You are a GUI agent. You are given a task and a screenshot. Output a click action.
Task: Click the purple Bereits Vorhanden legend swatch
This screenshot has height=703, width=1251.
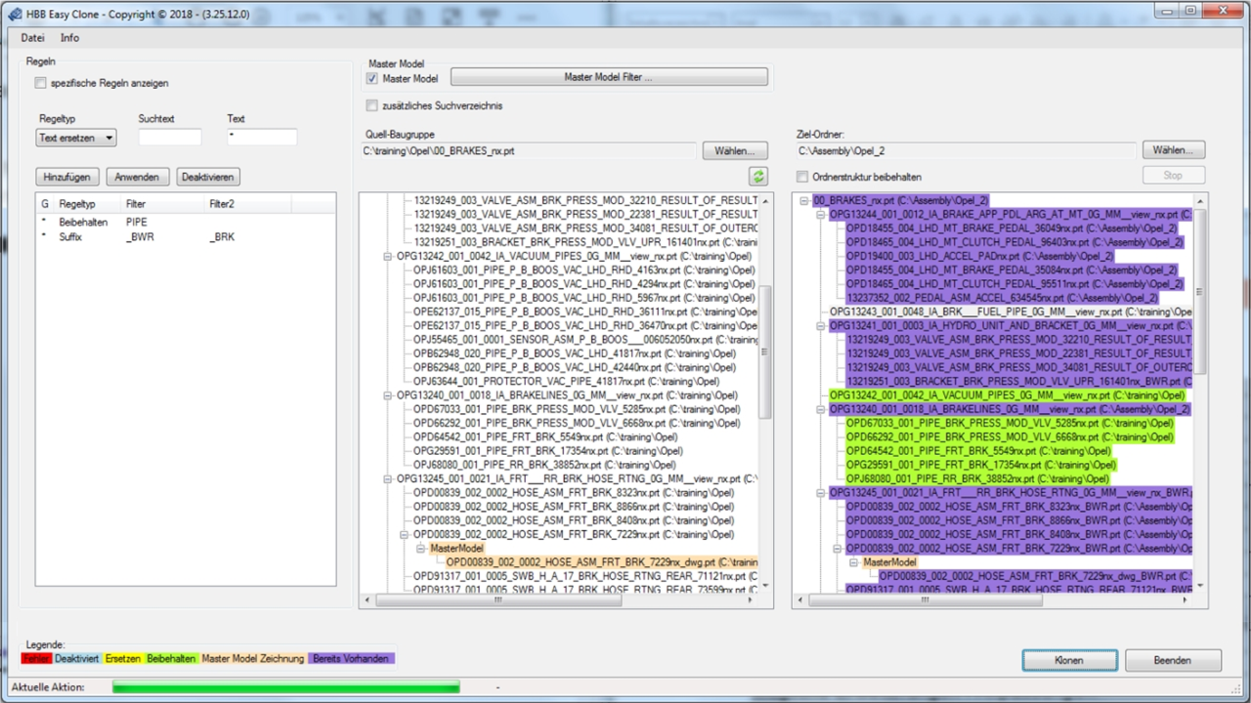coord(352,658)
